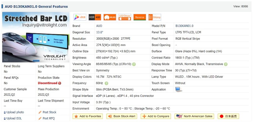Open Viewing Angle help question mark
Screen dimensions: 253x123
134,64
